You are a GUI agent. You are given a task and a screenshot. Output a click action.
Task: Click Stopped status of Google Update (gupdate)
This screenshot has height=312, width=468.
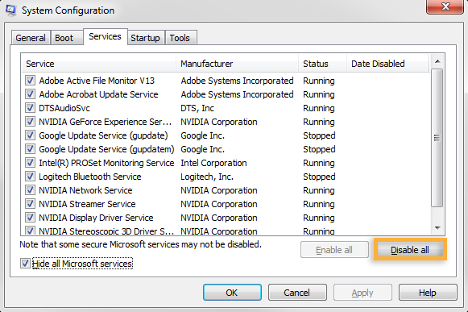click(319, 135)
